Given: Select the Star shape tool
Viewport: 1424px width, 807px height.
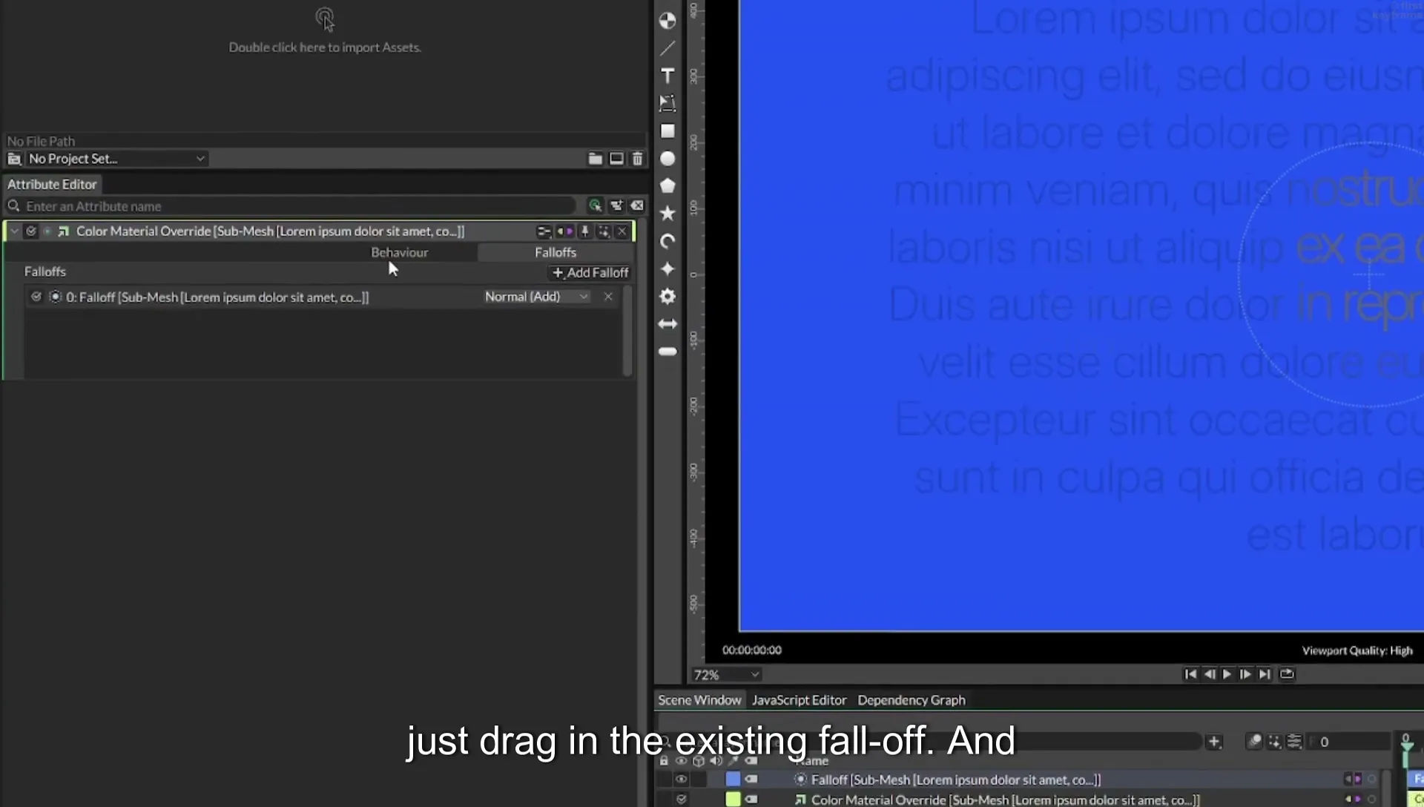Looking at the screenshot, I should (x=667, y=214).
